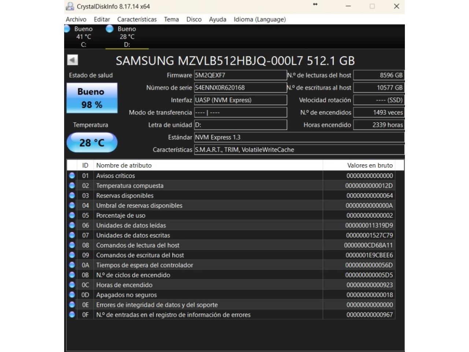
Task: Open the Editar menu
Action: tap(102, 19)
